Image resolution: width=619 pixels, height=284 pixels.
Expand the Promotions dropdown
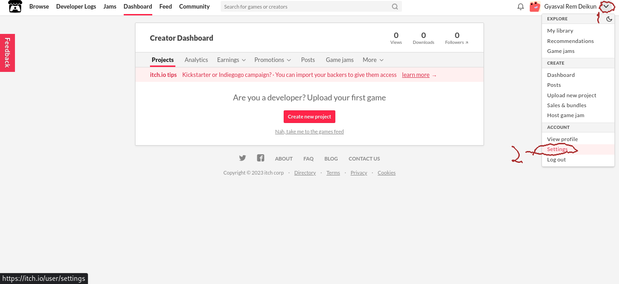click(273, 60)
